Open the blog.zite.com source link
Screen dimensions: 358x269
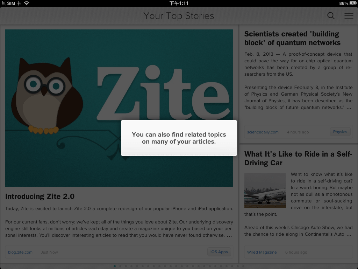[20, 252]
